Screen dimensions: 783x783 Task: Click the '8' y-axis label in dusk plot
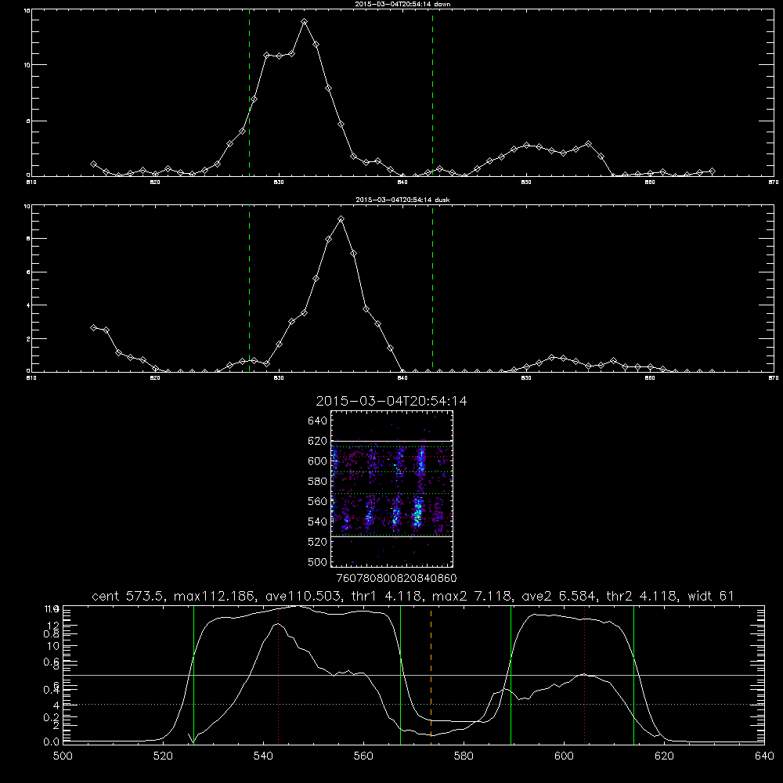[x=28, y=239]
